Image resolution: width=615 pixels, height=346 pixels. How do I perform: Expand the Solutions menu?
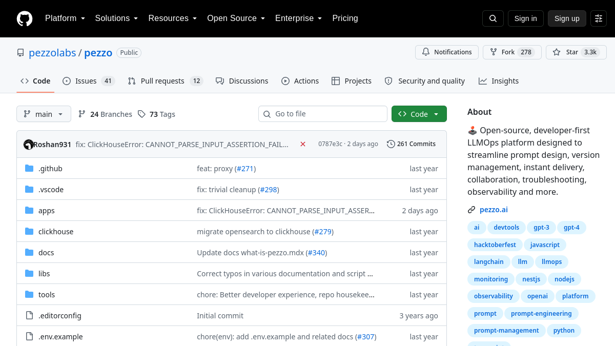(116, 18)
